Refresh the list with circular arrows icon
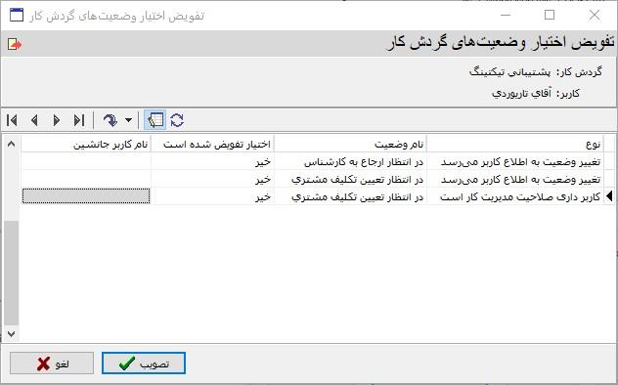The height and width of the screenshot is (385, 618). pos(177,120)
